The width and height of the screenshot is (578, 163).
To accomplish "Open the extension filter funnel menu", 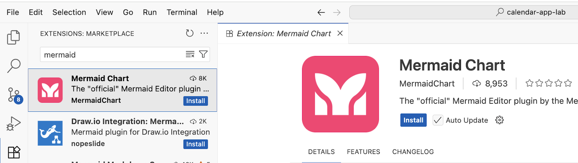I will pyautogui.click(x=203, y=54).
